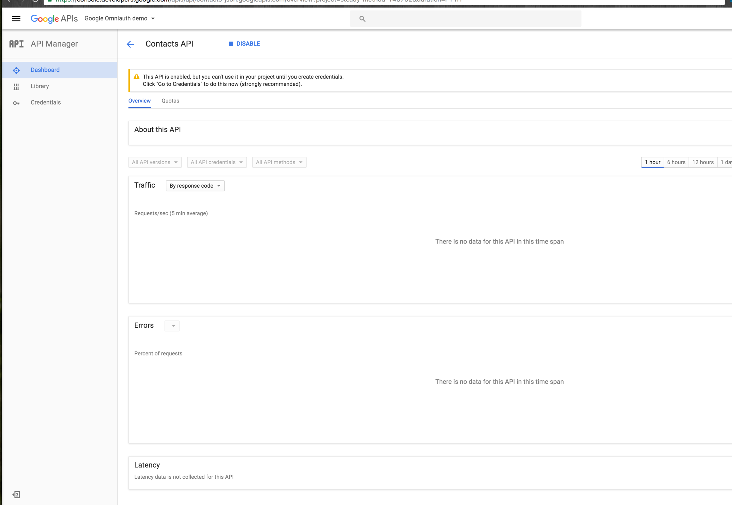
Task: Click the blue square Disable icon
Action: coord(231,44)
